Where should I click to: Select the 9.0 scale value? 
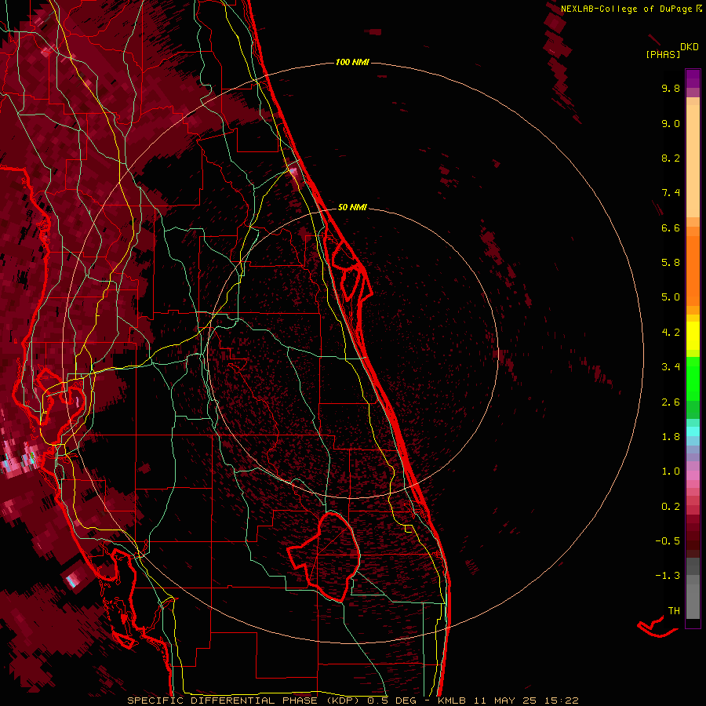(671, 123)
